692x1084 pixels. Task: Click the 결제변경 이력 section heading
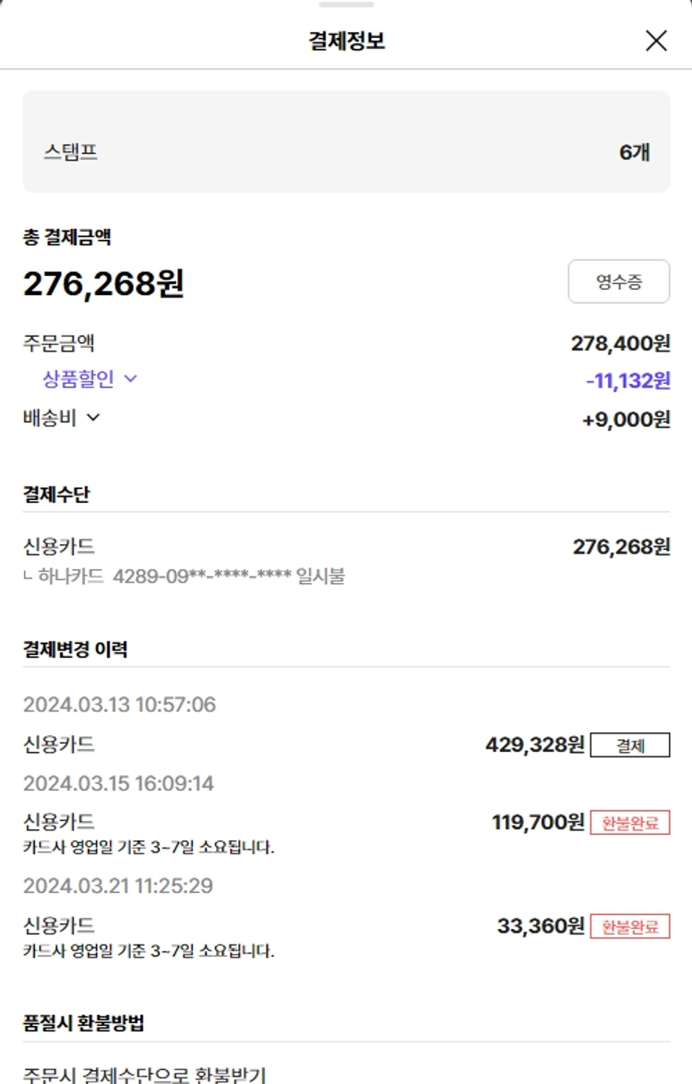click(x=76, y=649)
